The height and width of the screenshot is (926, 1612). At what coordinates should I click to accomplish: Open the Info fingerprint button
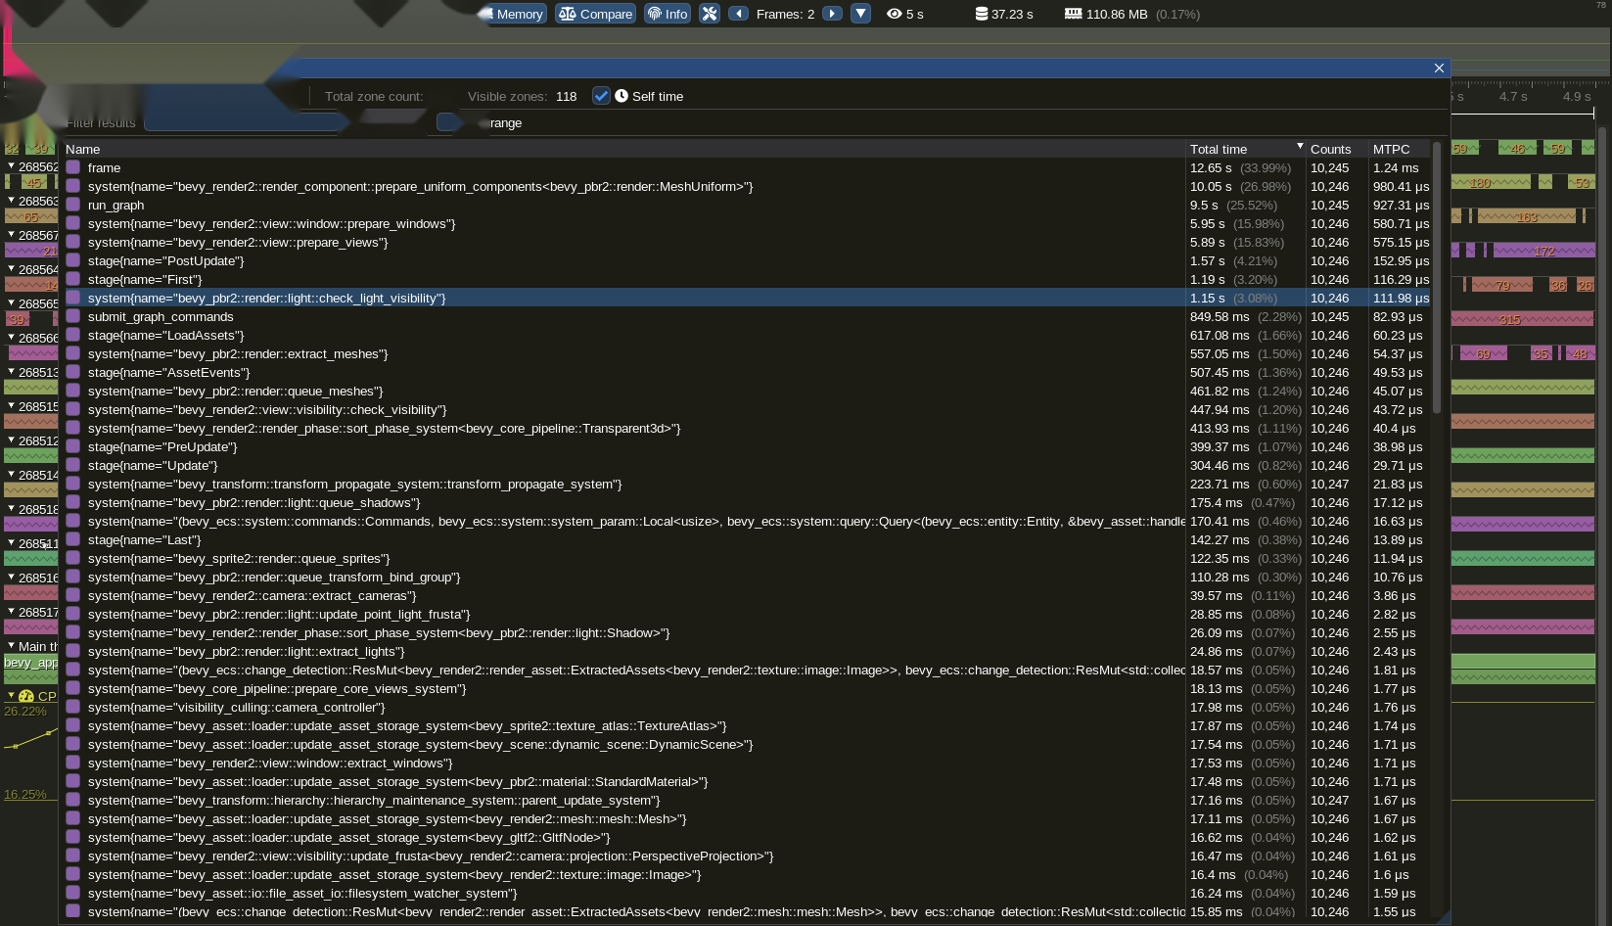click(x=668, y=14)
